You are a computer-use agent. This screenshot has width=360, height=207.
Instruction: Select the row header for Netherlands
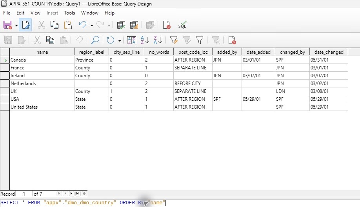click(5, 84)
